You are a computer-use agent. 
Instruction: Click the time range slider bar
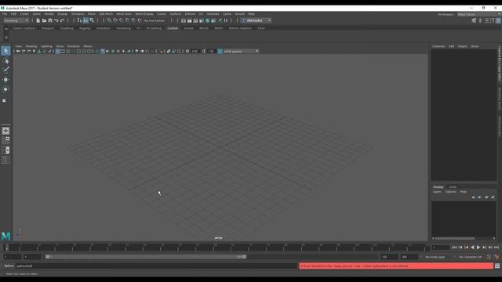(146, 257)
